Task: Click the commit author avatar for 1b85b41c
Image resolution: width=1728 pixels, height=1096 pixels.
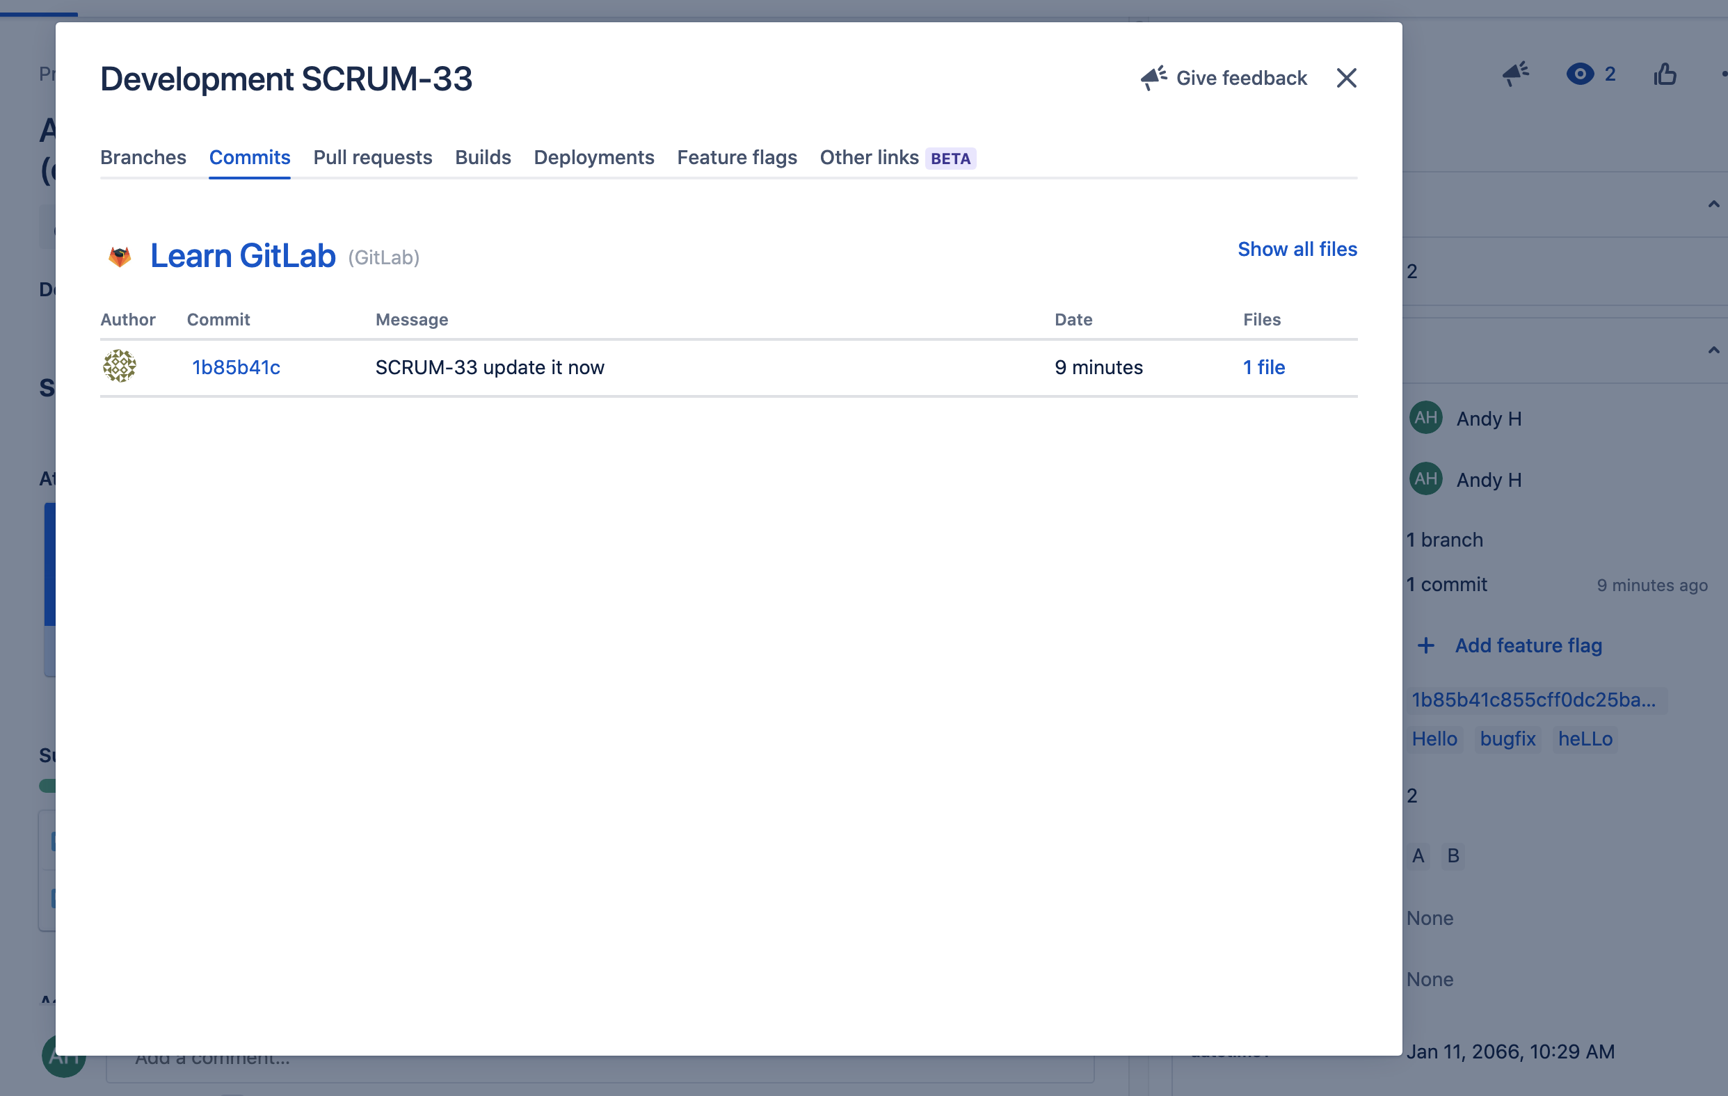Action: tap(120, 366)
